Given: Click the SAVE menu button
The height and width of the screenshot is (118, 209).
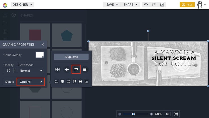Looking at the screenshot, I should [x=112, y=5].
